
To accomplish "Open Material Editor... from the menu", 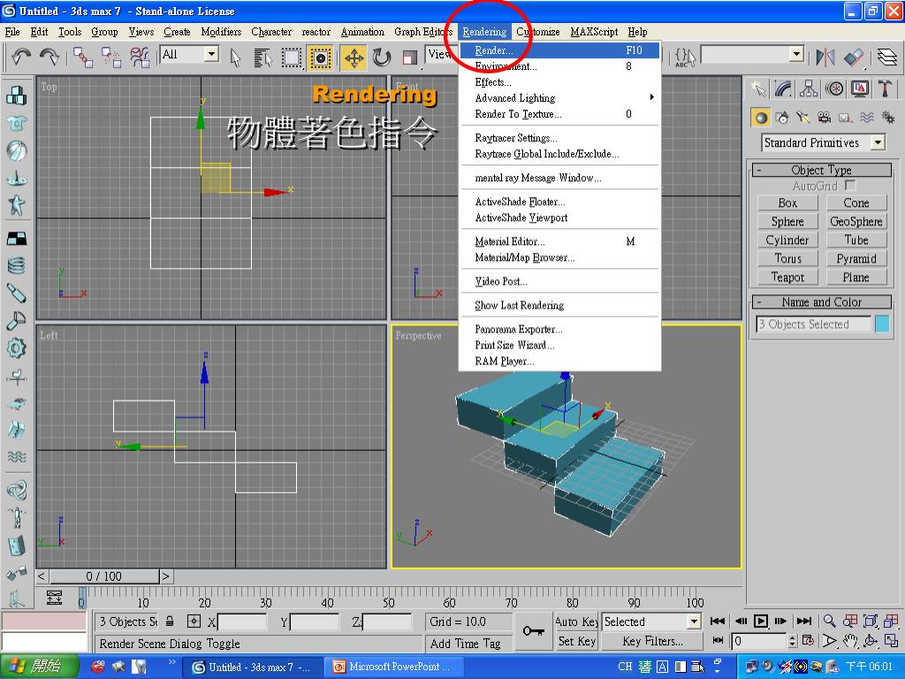I will 559,241.
